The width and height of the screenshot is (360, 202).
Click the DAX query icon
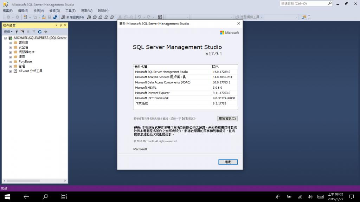pyautogui.click(x=112, y=17)
